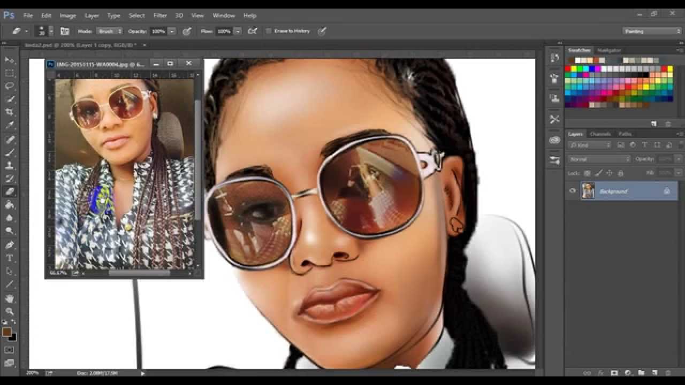Open the brush panel toggle icon
685x385 pixels.
pos(65,31)
